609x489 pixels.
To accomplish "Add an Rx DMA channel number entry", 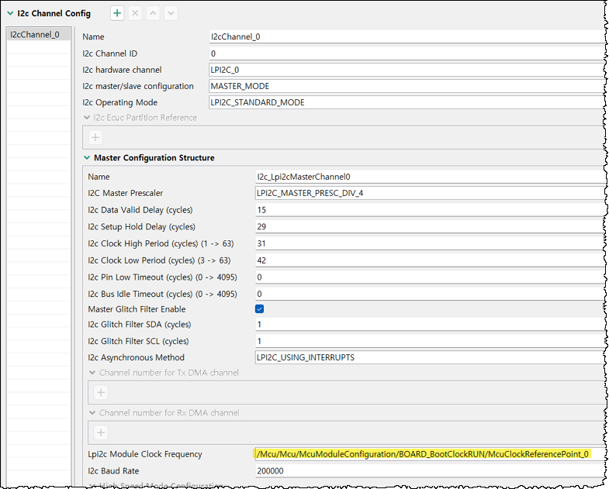I will [x=101, y=432].
